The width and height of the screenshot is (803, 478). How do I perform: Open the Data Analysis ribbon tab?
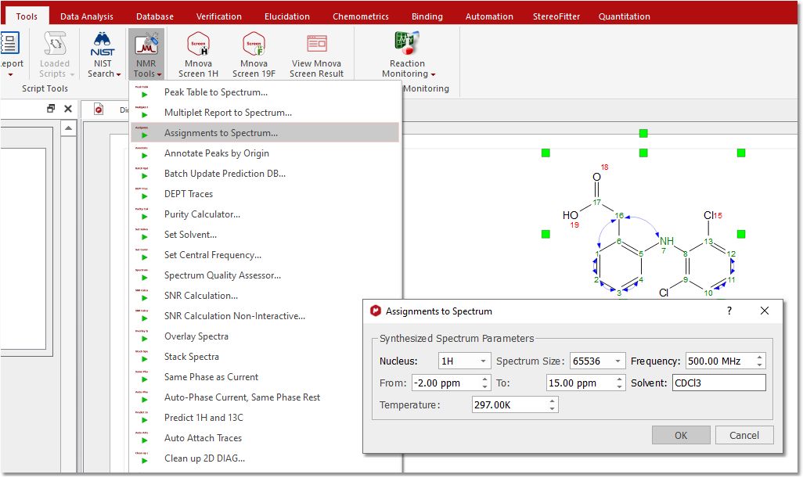point(87,16)
